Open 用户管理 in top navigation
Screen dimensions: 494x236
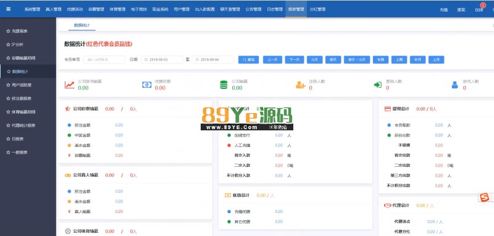(182, 9)
